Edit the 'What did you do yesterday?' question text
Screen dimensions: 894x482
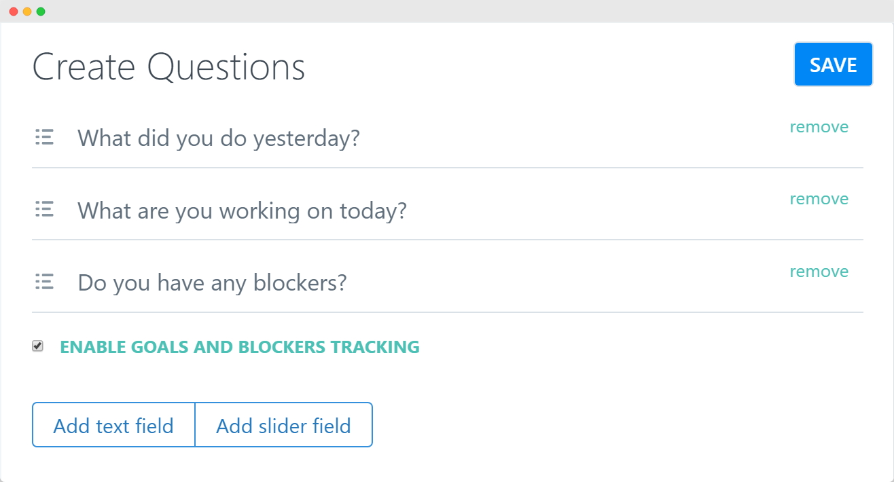tap(219, 138)
